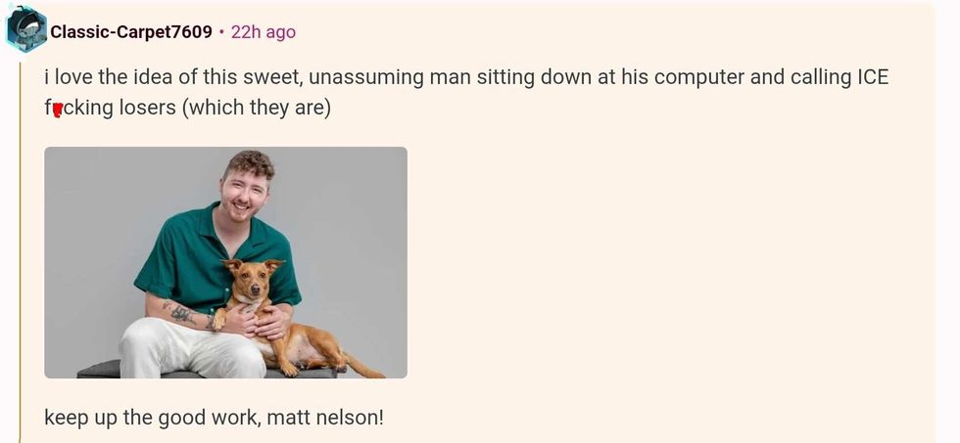Collapse the thread using the vertical line
Screen dimensions: 960x443
tap(20, 244)
